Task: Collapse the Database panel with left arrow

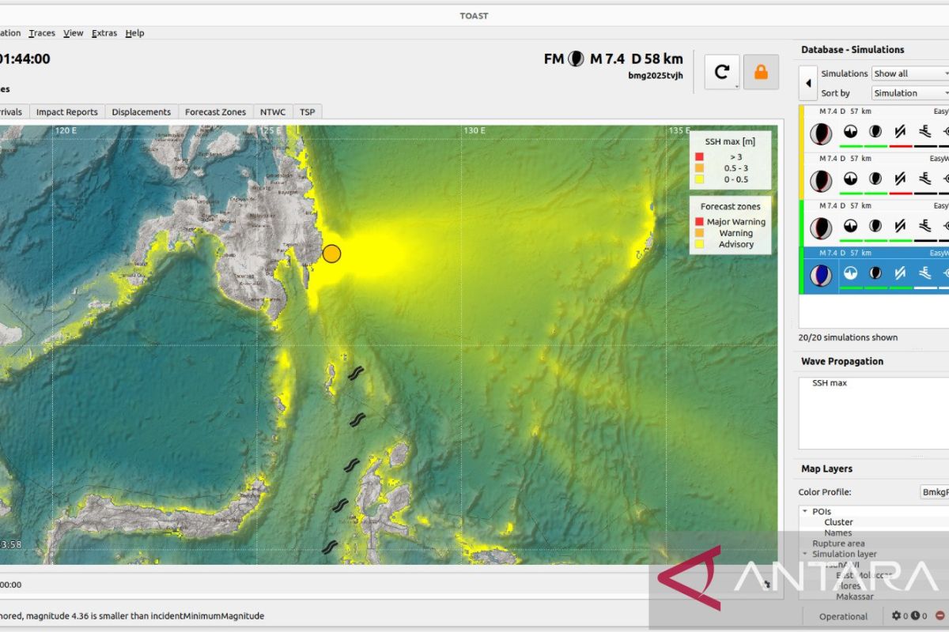Action: pyautogui.click(x=808, y=83)
